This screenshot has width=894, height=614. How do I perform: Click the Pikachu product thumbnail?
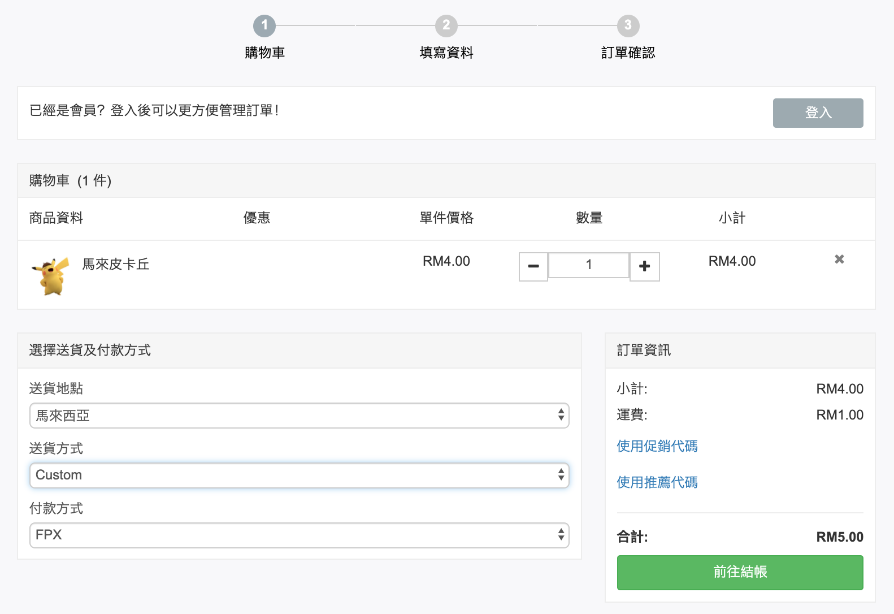[x=51, y=275]
